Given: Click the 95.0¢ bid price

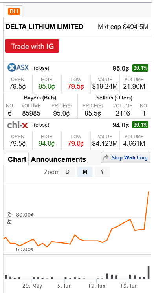Looking at the screenshot, I should pyautogui.click(x=61, y=114).
